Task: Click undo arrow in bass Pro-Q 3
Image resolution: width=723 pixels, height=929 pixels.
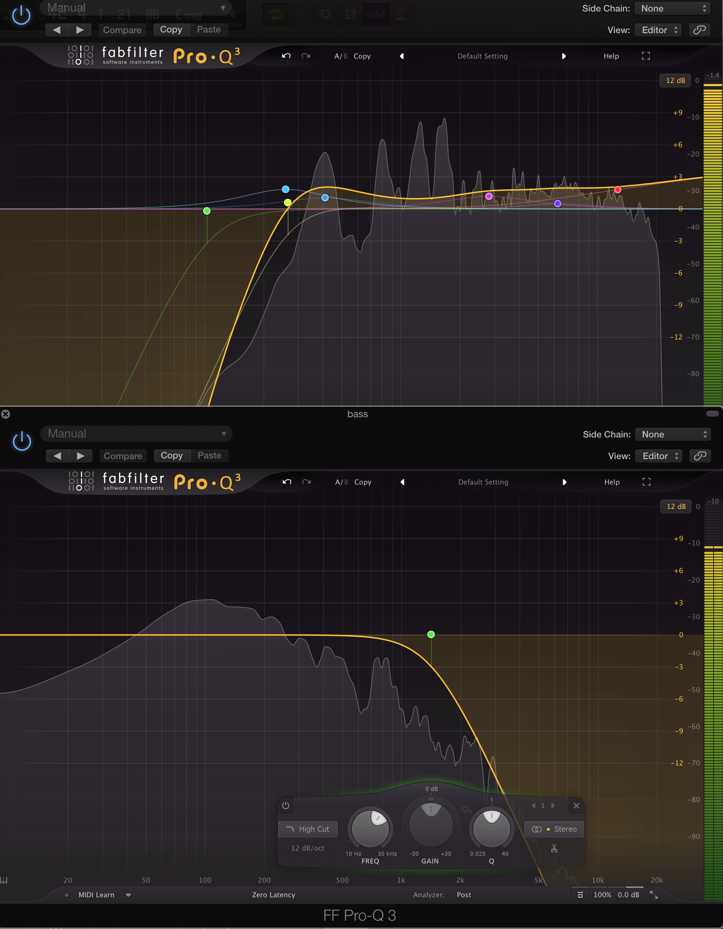Action: pyautogui.click(x=287, y=482)
